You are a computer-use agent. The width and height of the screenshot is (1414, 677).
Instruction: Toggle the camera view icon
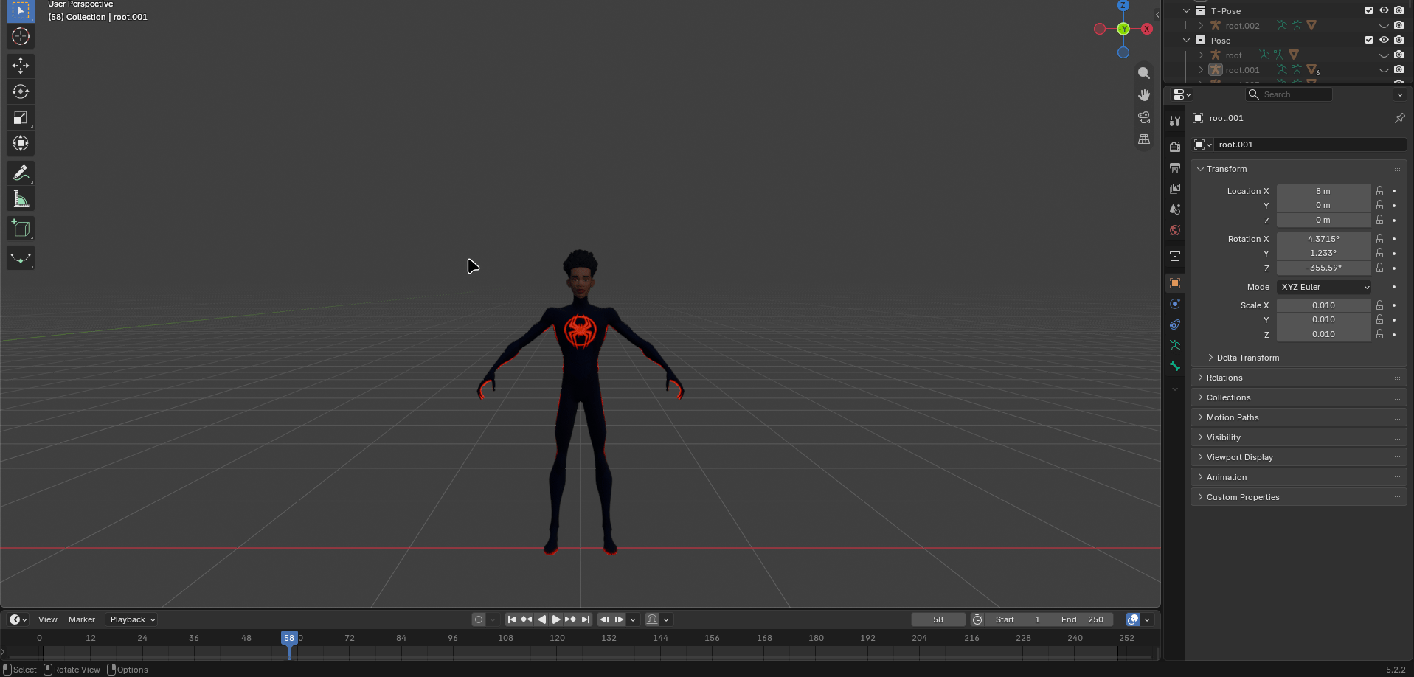[x=1144, y=117]
